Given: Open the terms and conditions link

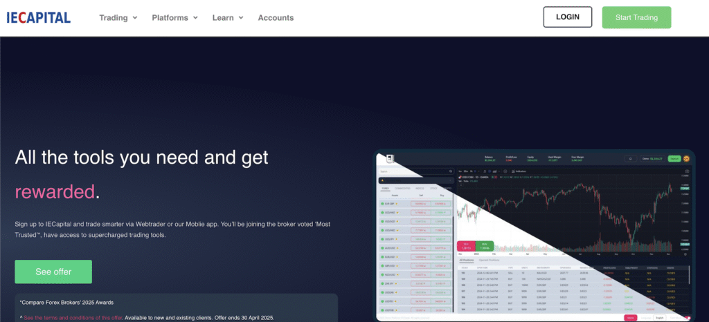Looking at the screenshot, I should (73, 317).
